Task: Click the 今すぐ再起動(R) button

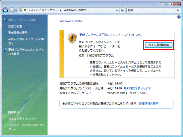Action: (158, 45)
